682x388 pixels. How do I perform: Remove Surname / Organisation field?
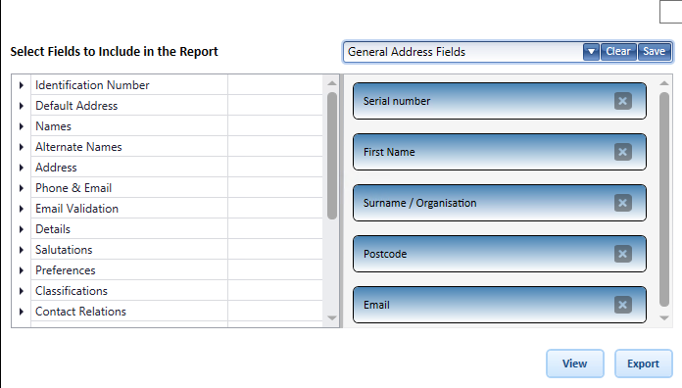click(x=623, y=203)
